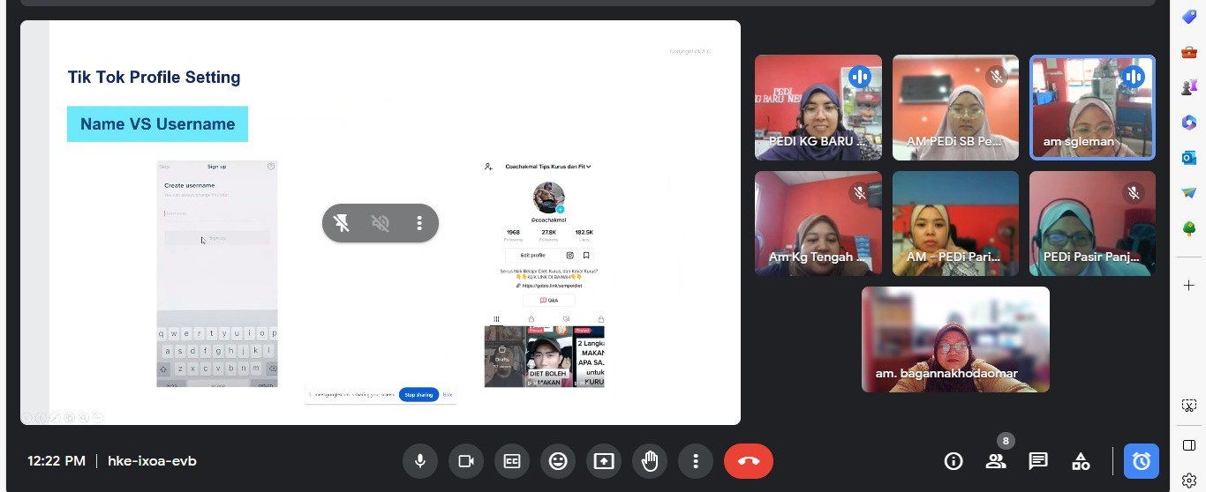Image resolution: width=1206 pixels, height=492 pixels.
Task: Toggle the sidebar visibility panel icon in Edge
Action: coord(1188,444)
